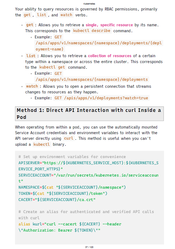
Task: Click the 'watch' verb in intro sentence
Action: click(x=66, y=15)
